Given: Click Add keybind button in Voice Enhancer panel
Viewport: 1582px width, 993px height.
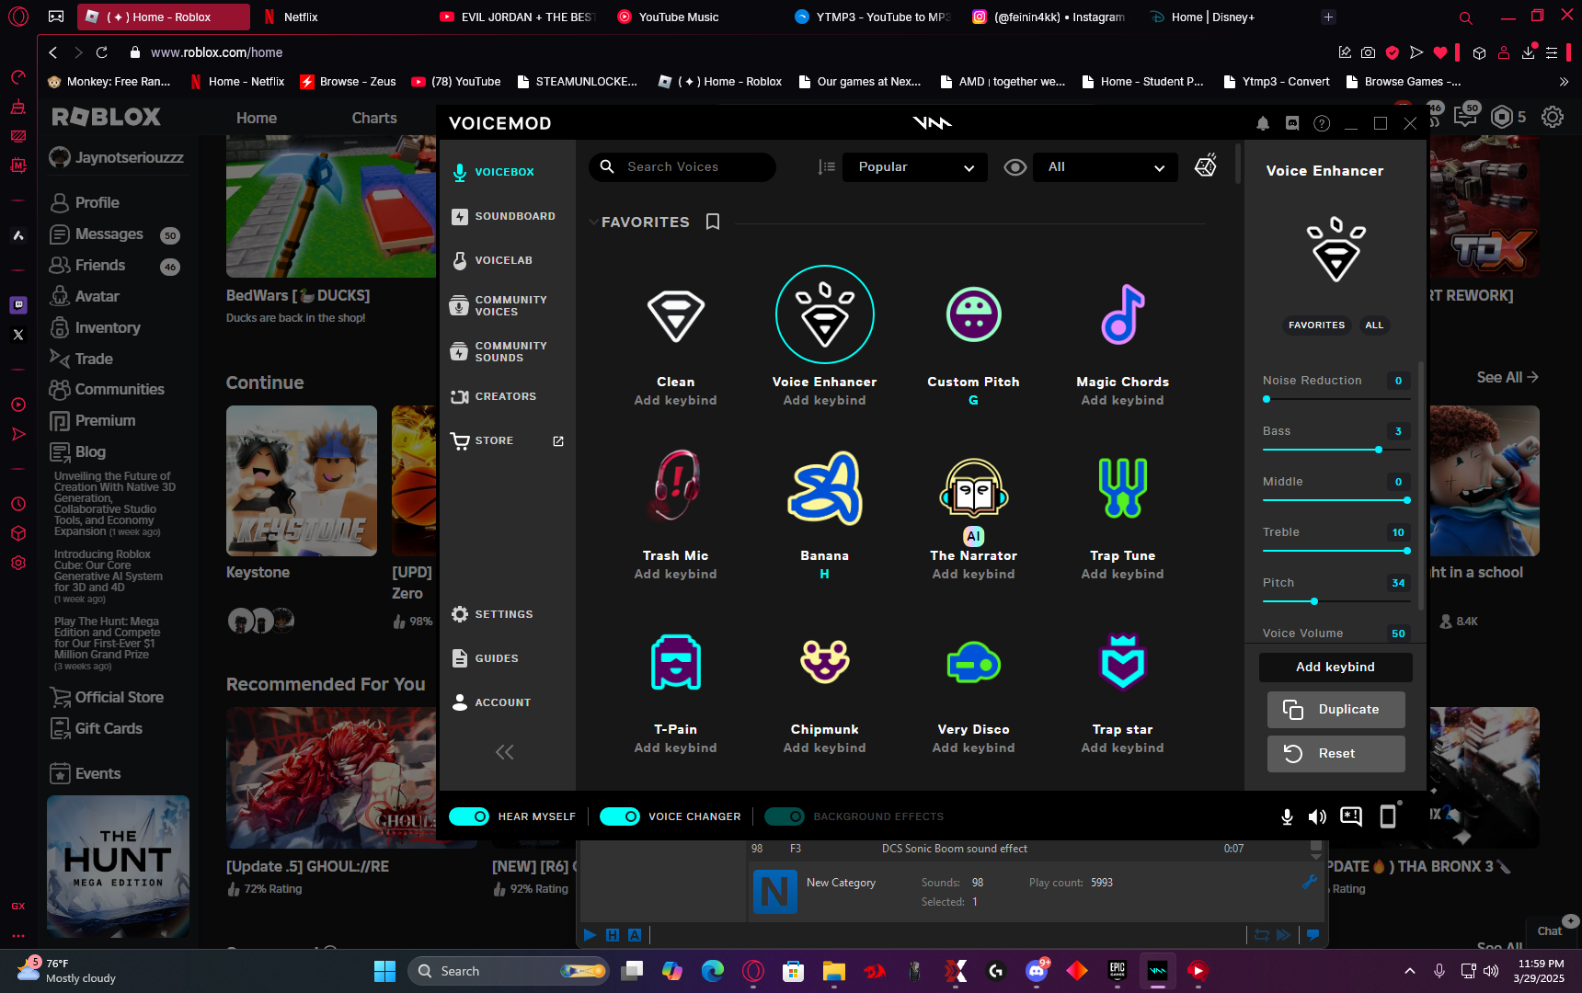Looking at the screenshot, I should [1336, 667].
